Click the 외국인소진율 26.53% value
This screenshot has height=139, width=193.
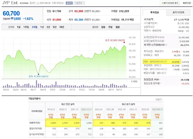tap(185, 45)
